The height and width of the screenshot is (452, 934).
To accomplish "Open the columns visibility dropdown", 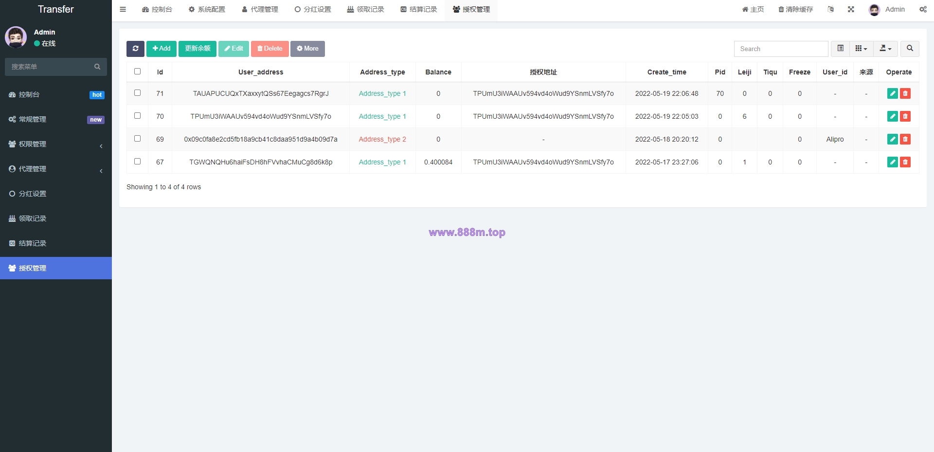I will point(861,49).
